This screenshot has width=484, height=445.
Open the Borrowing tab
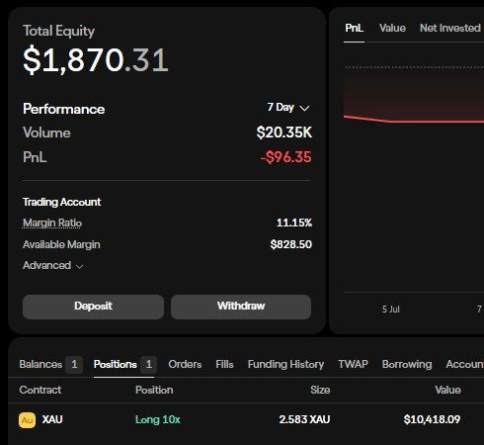pyautogui.click(x=407, y=364)
